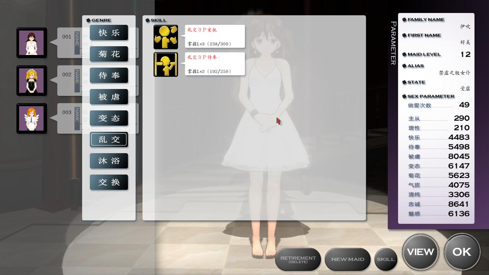
Task: Click the ALIAS value text
Action: [455, 73]
